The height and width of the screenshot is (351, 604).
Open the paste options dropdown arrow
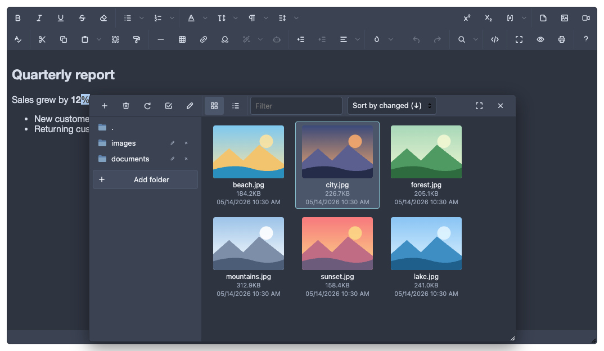pos(98,39)
